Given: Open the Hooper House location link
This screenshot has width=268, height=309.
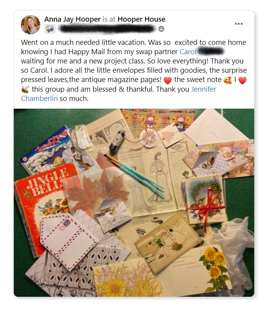Looking at the screenshot, I should click(141, 19).
